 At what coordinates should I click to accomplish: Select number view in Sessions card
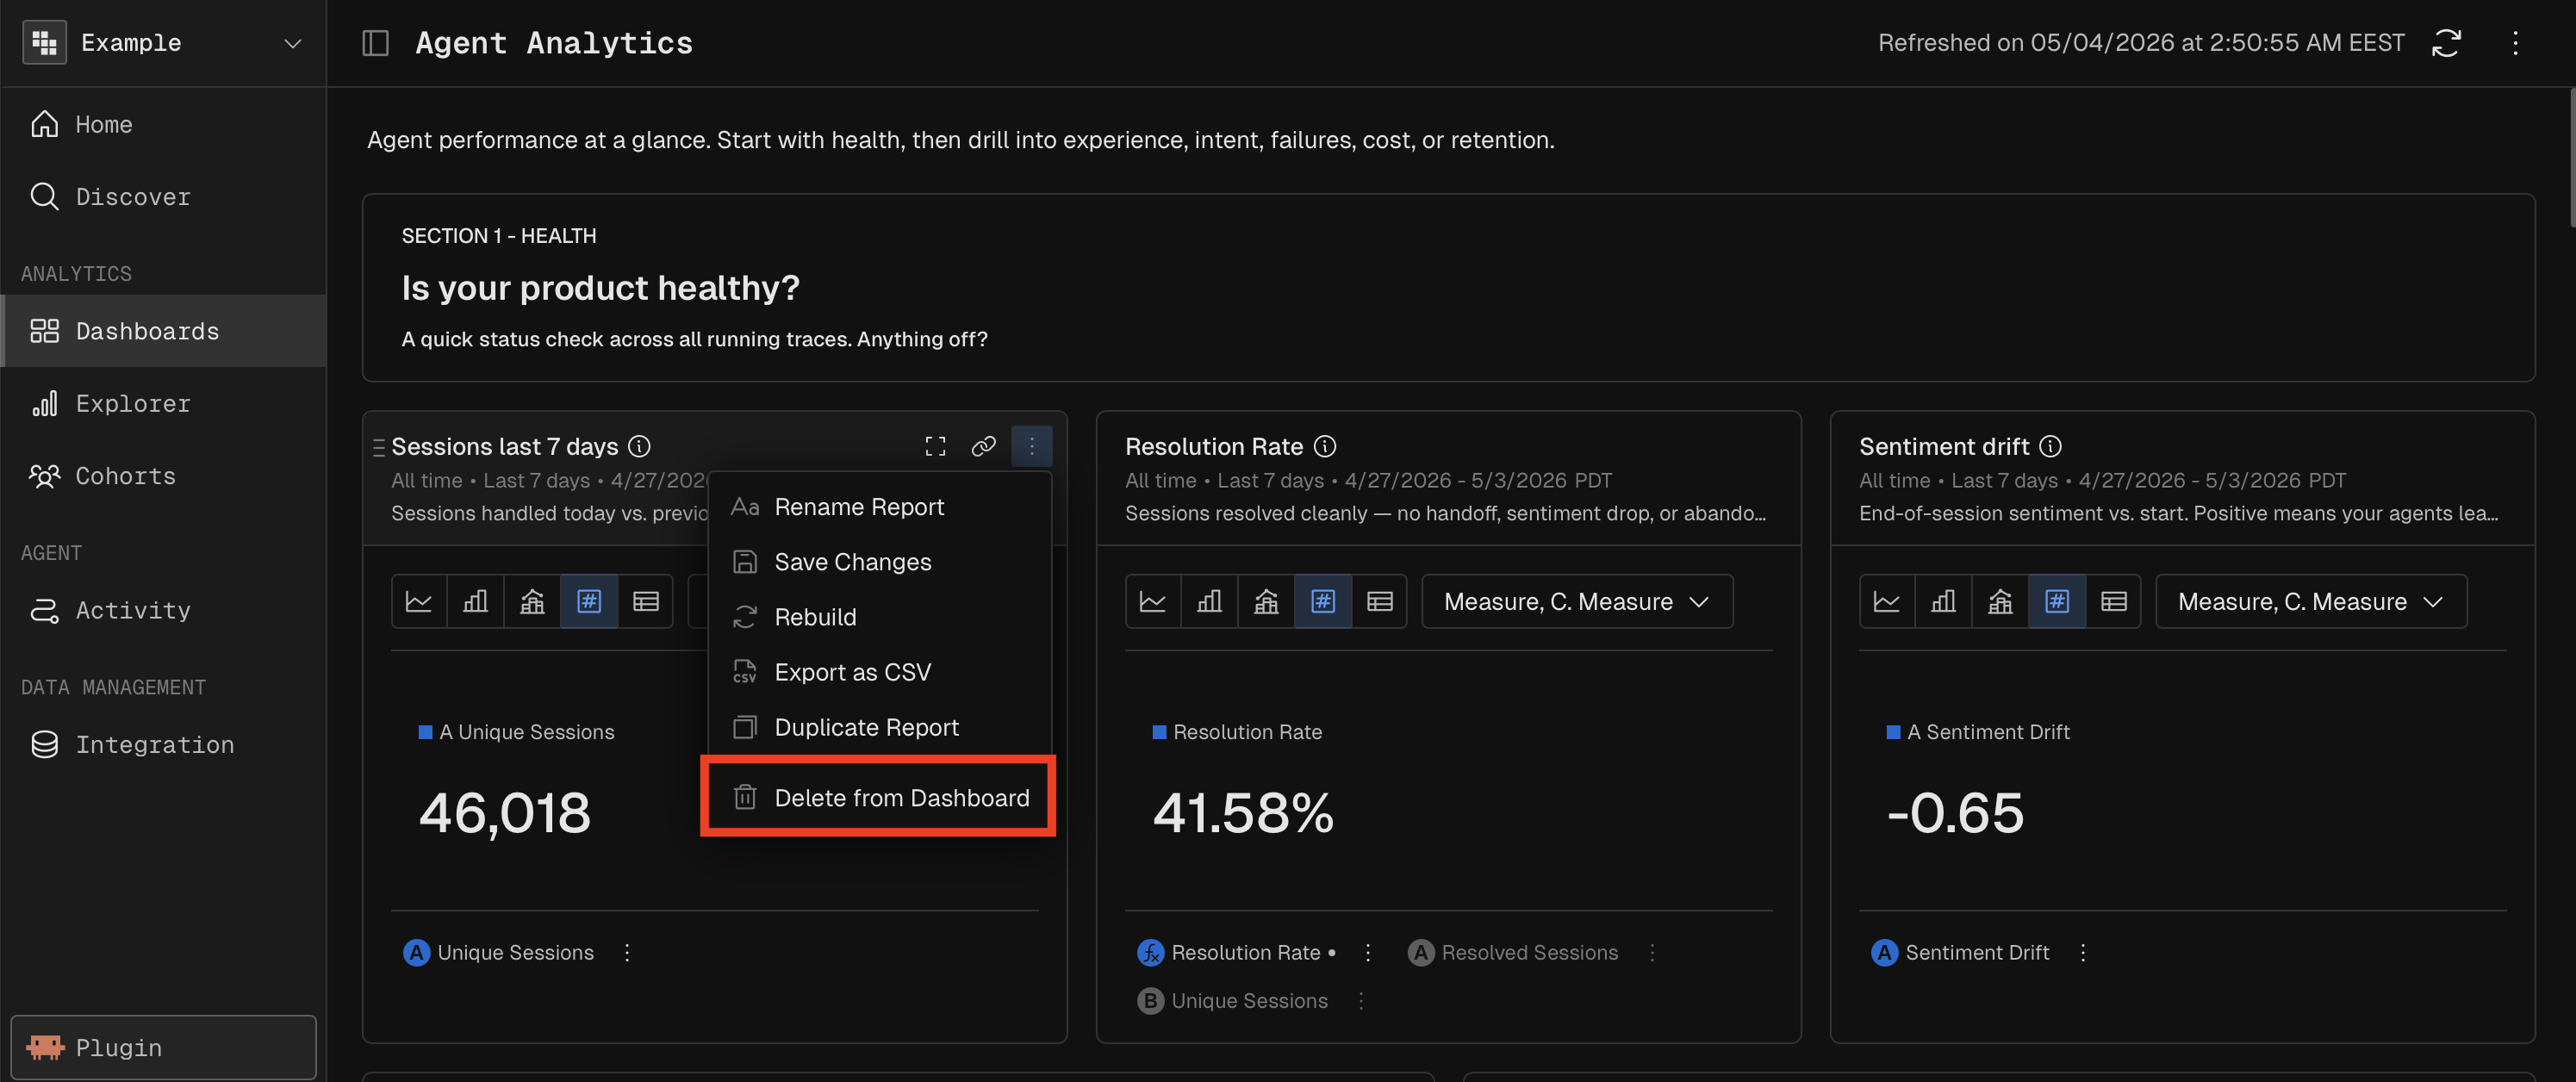coord(589,601)
